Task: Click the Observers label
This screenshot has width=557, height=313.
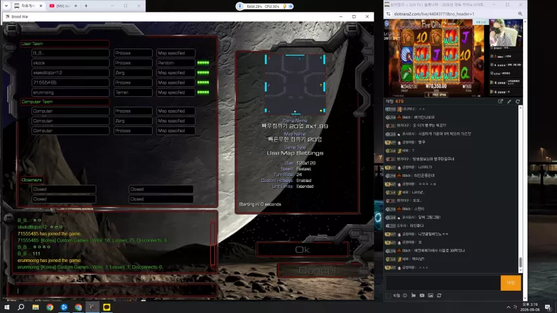Action: point(31,180)
